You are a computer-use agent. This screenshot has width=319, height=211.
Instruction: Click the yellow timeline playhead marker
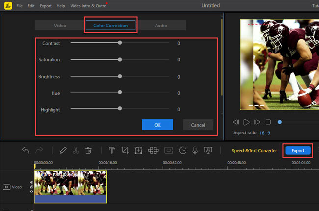(x=34, y=166)
